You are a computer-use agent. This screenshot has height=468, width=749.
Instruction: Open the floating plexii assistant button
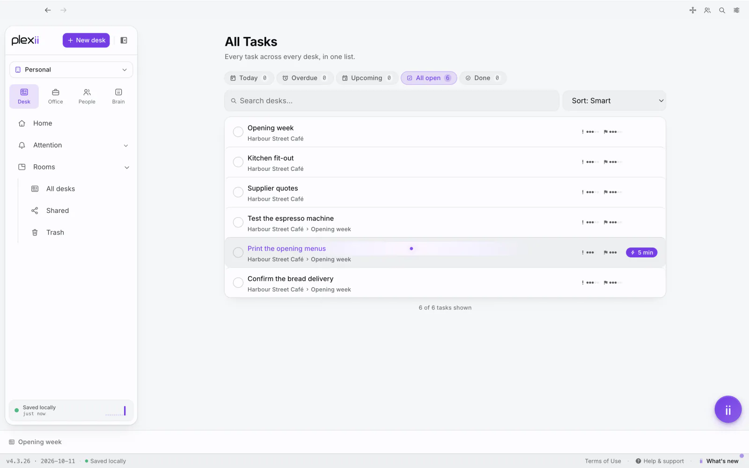click(x=728, y=409)
